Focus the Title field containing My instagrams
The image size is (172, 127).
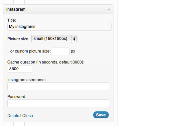[60, 27]
